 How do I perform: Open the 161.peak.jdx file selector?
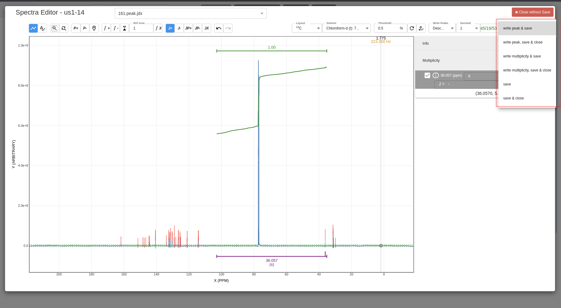coord(191,13)
